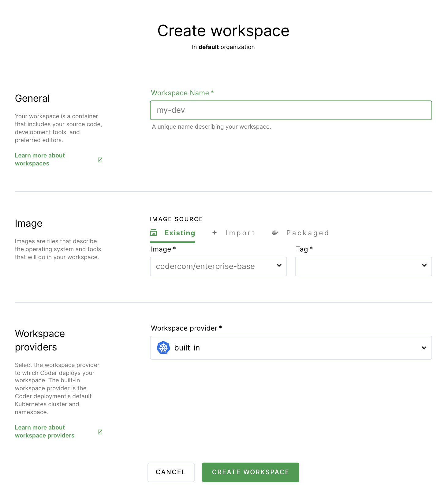Switch to the Import image source tab
The image size is (448, 492).
(234, 233)
